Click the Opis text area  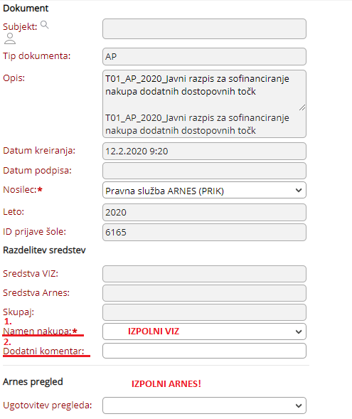click(204, 104)
